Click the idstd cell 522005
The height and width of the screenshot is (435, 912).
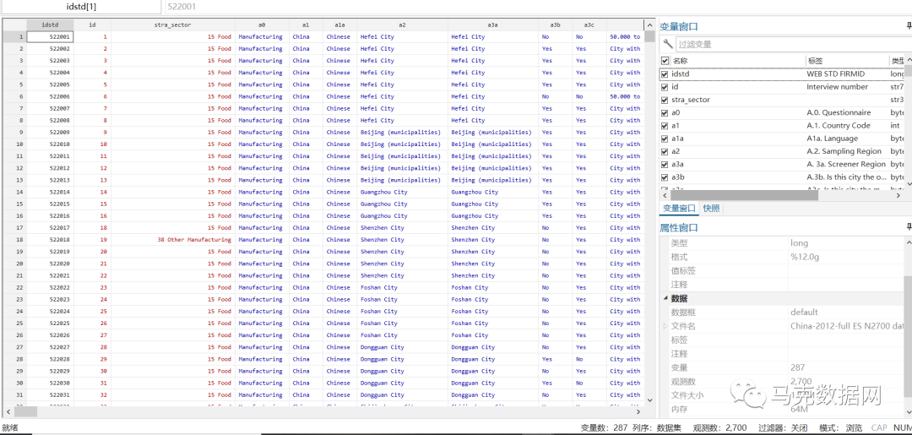click(50, 84)
